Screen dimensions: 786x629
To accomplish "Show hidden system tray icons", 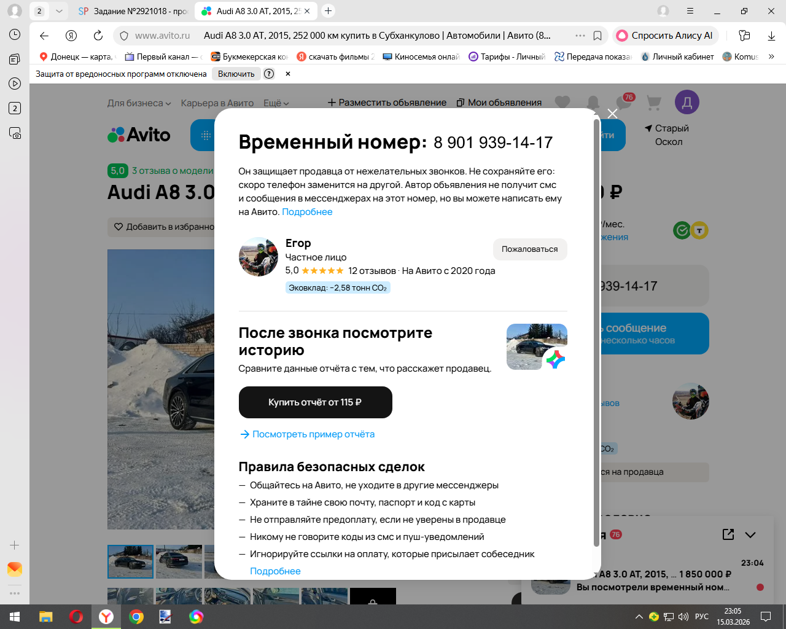I will tap(639, 617).
